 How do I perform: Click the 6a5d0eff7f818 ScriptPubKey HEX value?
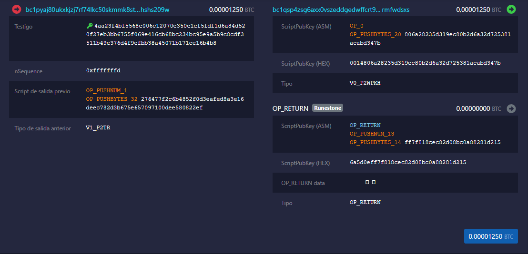click(x=408, y=163)
